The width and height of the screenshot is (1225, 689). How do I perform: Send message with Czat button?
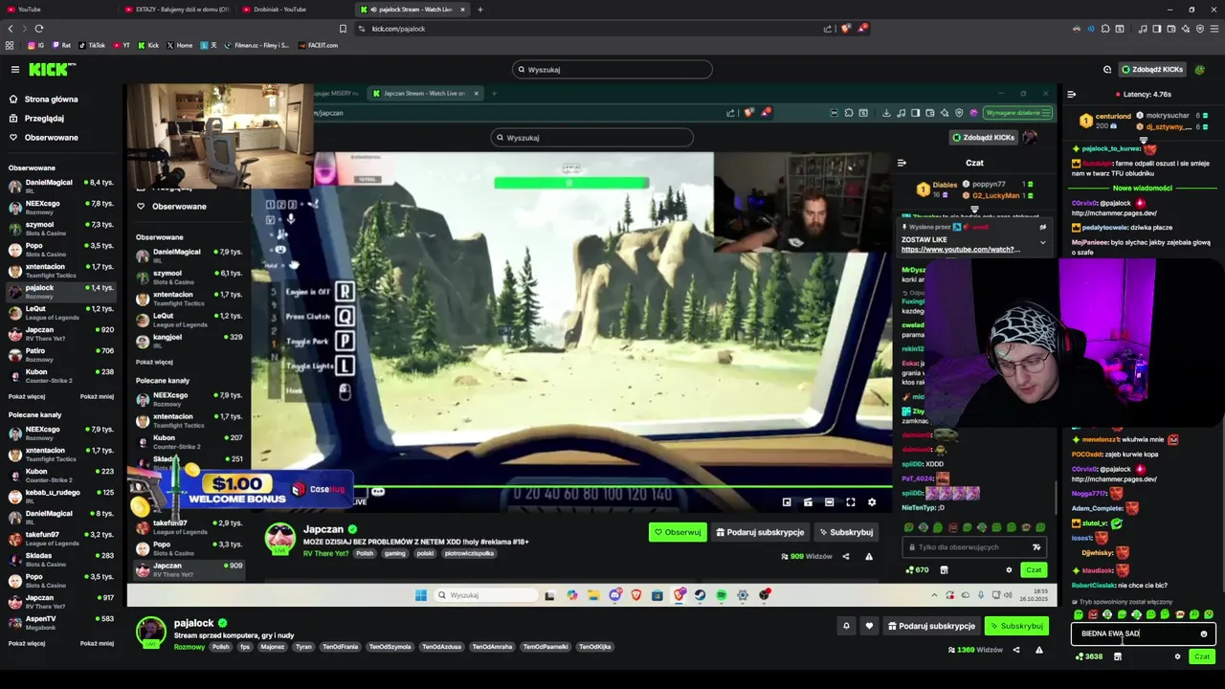pyautogui.click(x=1202, y=656)
